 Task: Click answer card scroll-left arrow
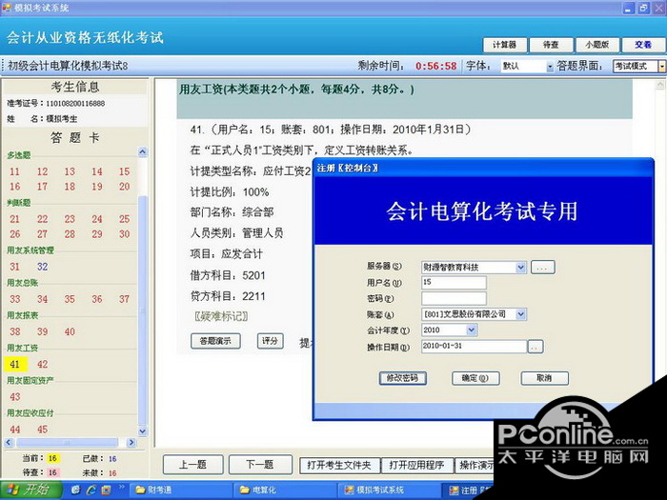tap(9, 443)
